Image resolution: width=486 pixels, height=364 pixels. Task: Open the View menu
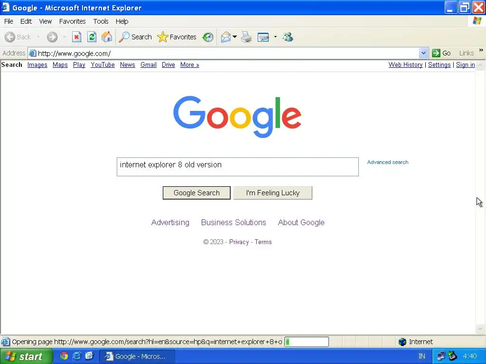[45, 21]
